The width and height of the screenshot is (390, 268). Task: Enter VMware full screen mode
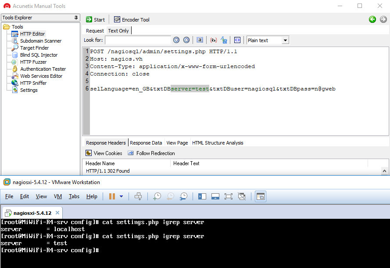[x=228, y=196]
